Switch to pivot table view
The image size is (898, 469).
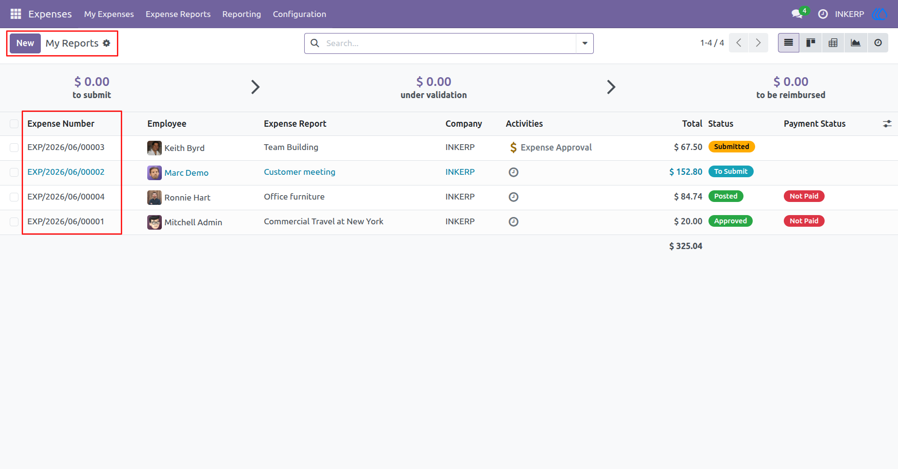[x=833, y=43]
